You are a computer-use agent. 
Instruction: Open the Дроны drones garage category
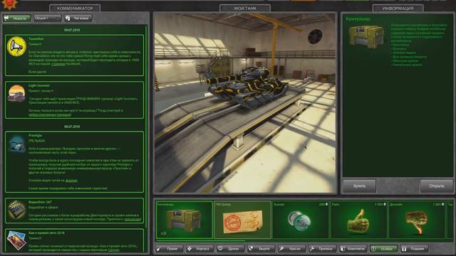231,249
